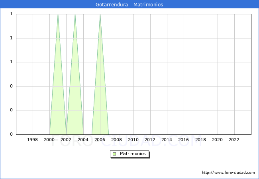259x179 pixels.
Task: Select the 2018 x-axis label
Action: (x=201, y=140)
